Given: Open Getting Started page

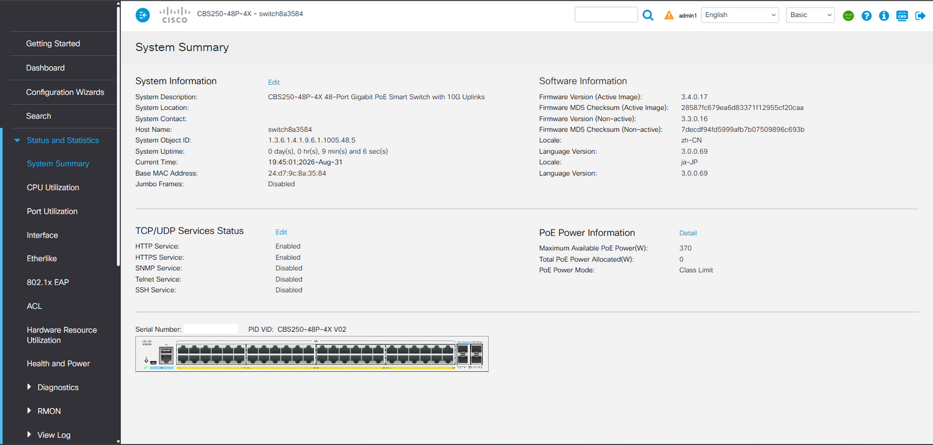Looking at the screenshot, I should point(53,44).
